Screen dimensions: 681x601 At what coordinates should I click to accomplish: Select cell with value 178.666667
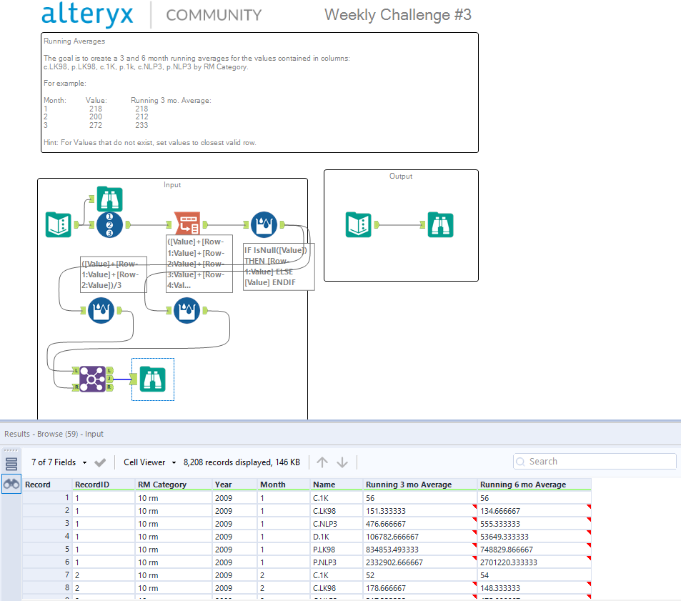pos(420,588)
